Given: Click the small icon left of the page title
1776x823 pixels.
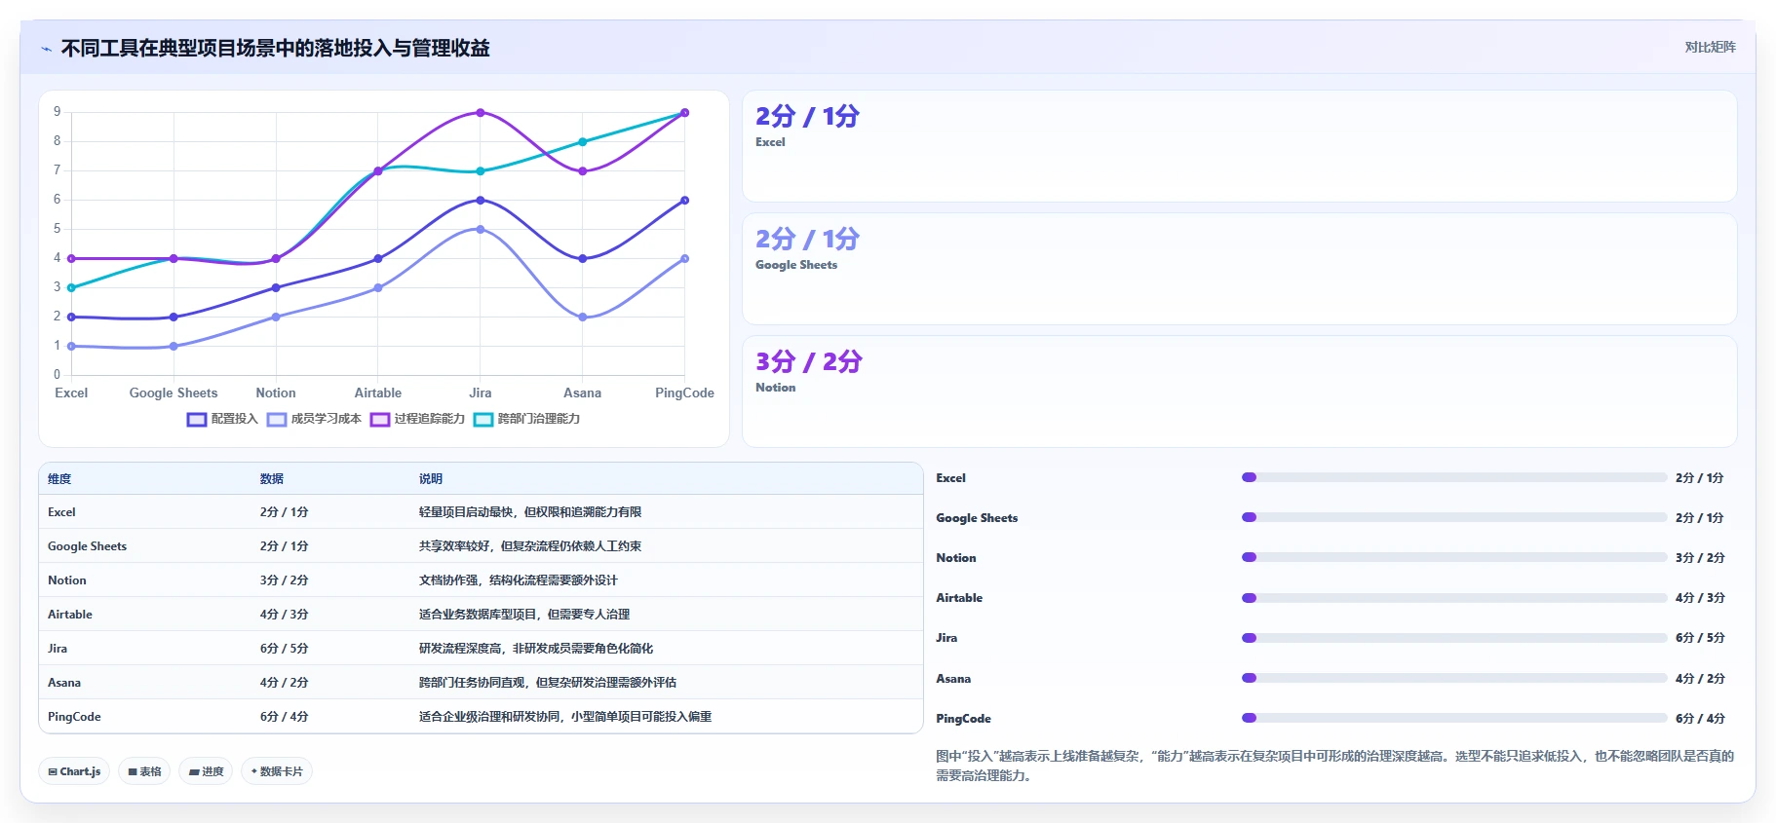Looking at the screenshot, I should [x=46, y=49].
